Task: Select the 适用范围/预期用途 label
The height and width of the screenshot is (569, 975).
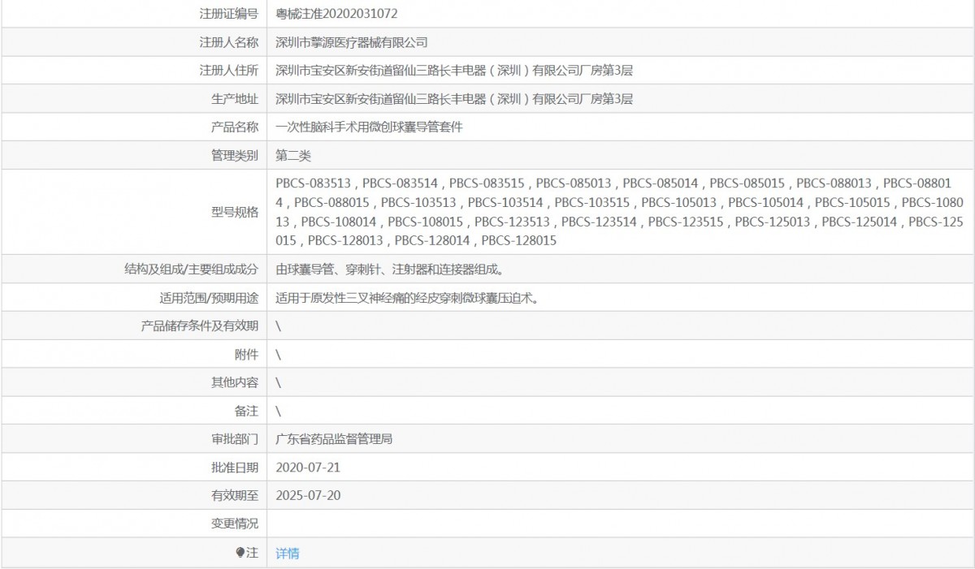Action: (210, 298)
